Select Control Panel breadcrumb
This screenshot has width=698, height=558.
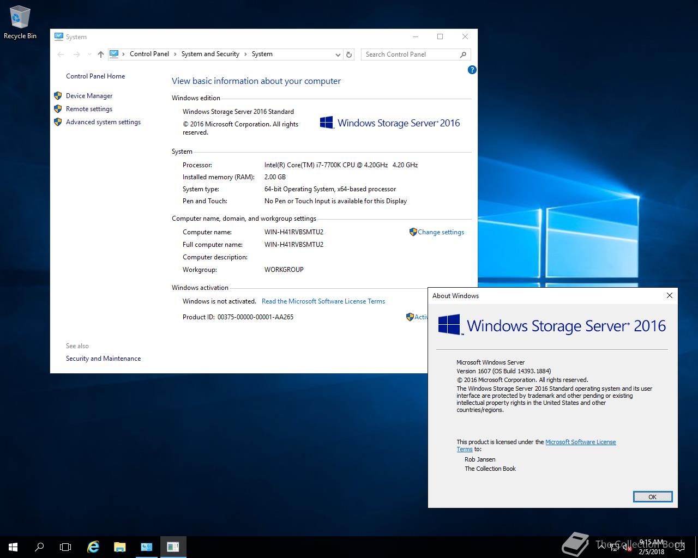click(x=149, y=54)
